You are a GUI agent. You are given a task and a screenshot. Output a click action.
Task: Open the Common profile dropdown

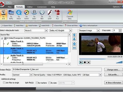point(31,75)
